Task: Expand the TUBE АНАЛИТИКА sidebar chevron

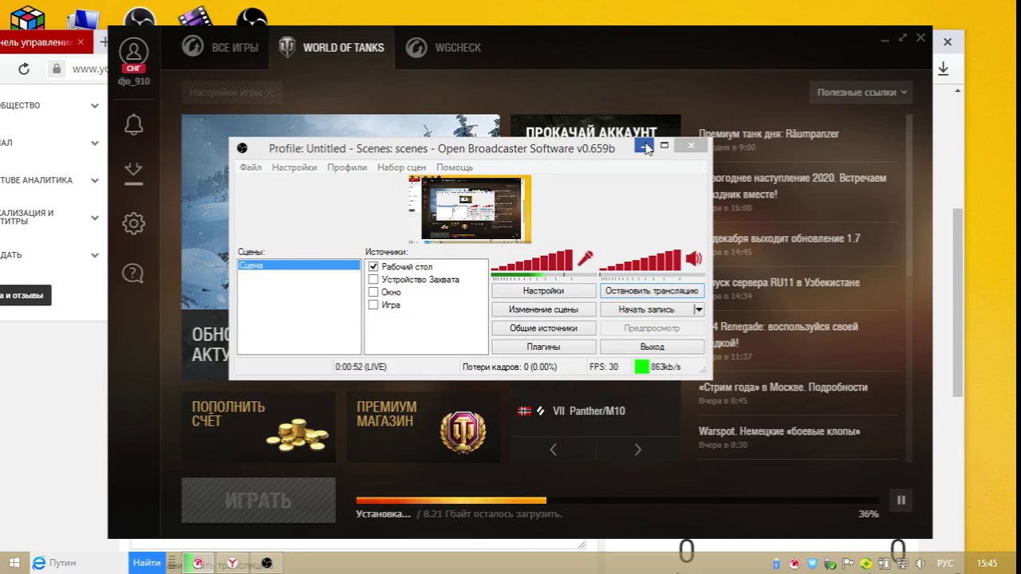Action: [x=95, y=180]
